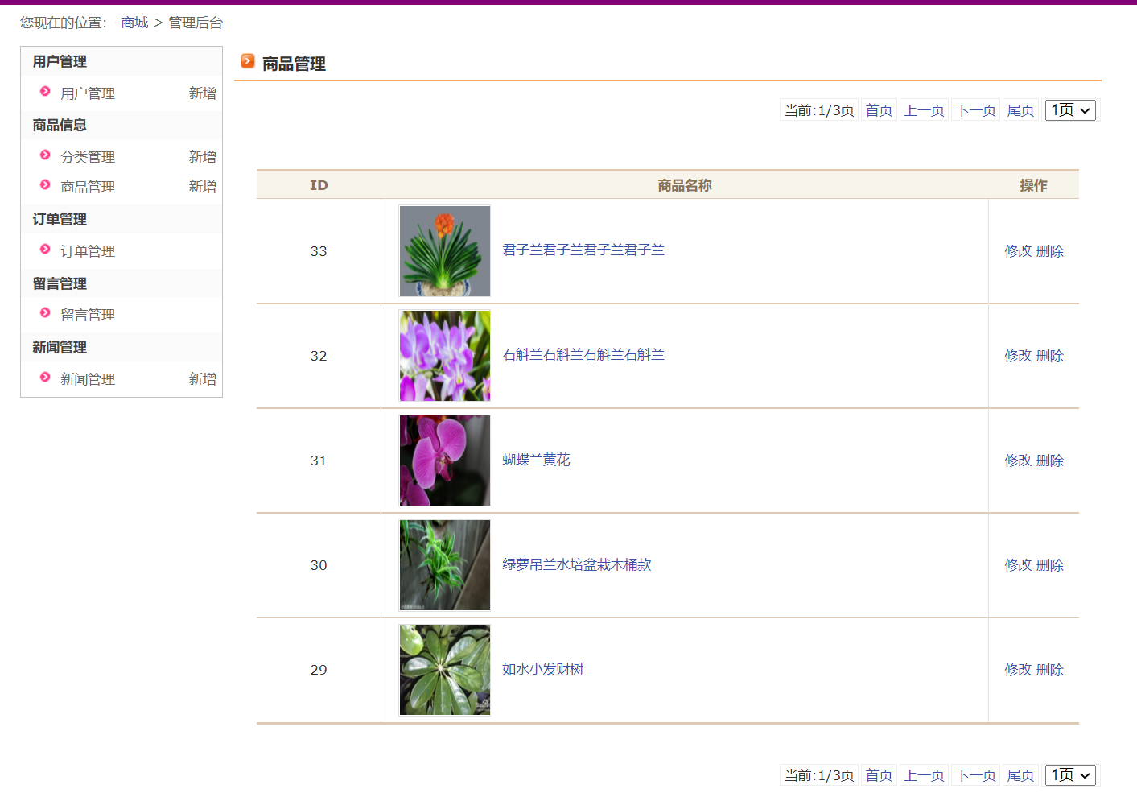Add a new user via 新增 beside 用户管理
This screenshot has height=793, width=1137.
click(x=203, y=93)
